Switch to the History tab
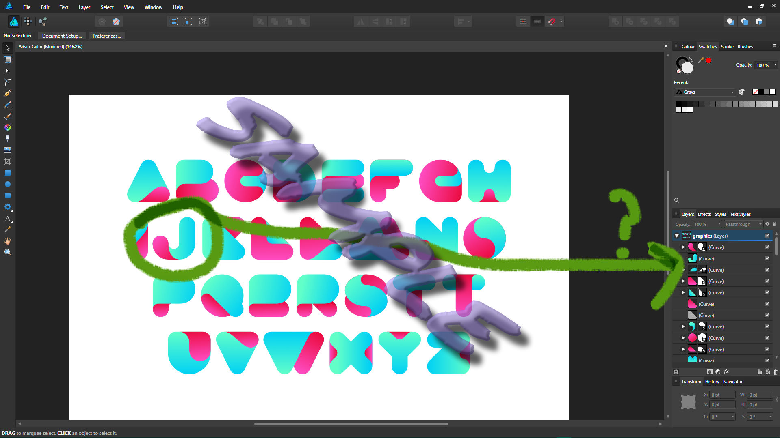The width and height of the screenshot is (780, 438). point(712,382)
